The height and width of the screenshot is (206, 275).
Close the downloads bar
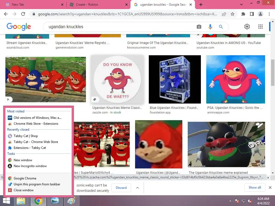[x=270, y=187]
